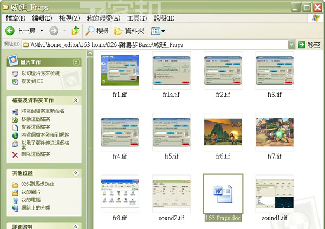Expand the 詳細資料 panel chevron
Viewport: 325px width, 229px height.
(x=76, y=226)
